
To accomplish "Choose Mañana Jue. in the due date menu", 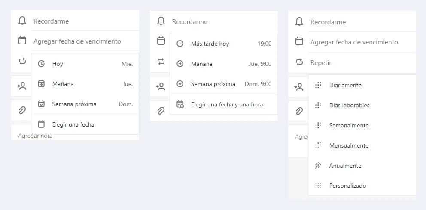I will (85, 84).
